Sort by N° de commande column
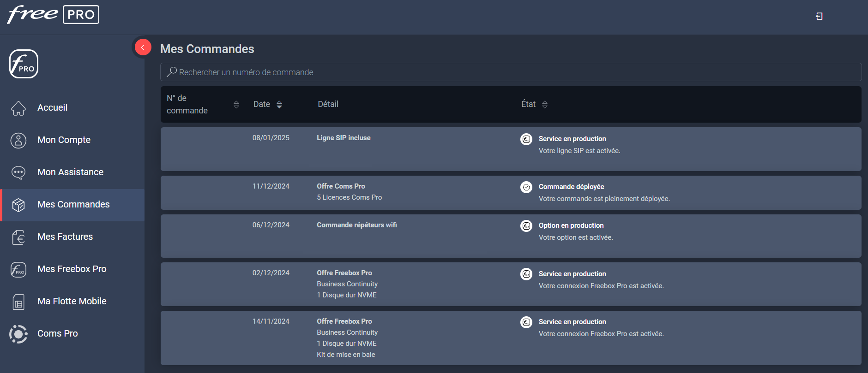This screenshot has height=373, width=868. click(x=236, y=105)
